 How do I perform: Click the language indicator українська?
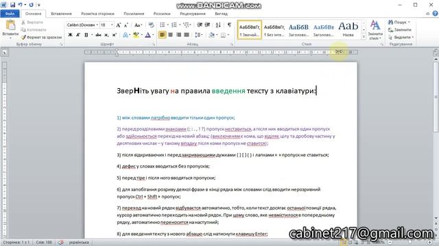[79, 243]
